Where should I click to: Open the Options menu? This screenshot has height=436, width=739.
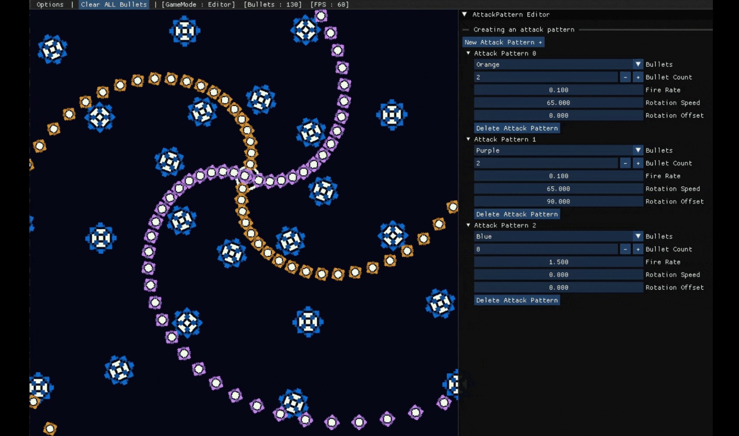(50, 4)
